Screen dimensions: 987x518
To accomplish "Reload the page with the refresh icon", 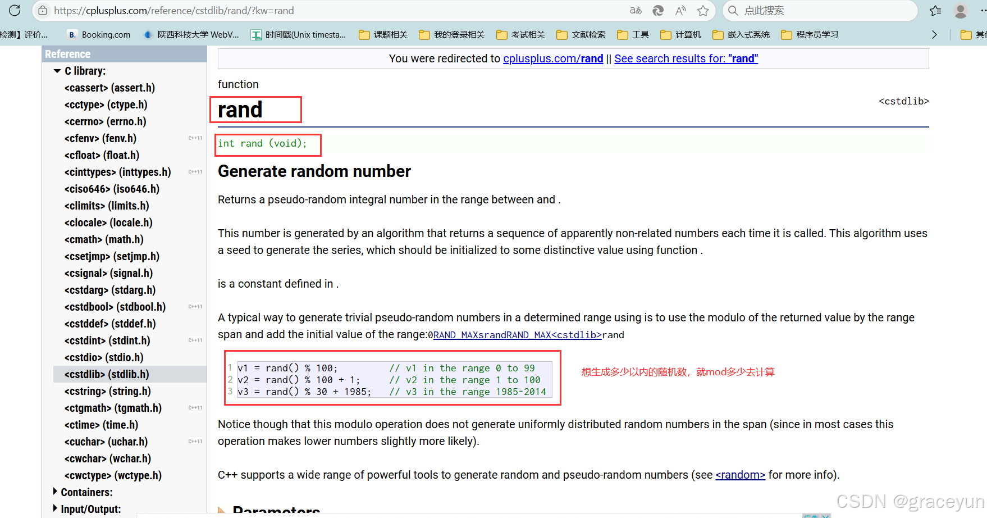I will 15,10.
